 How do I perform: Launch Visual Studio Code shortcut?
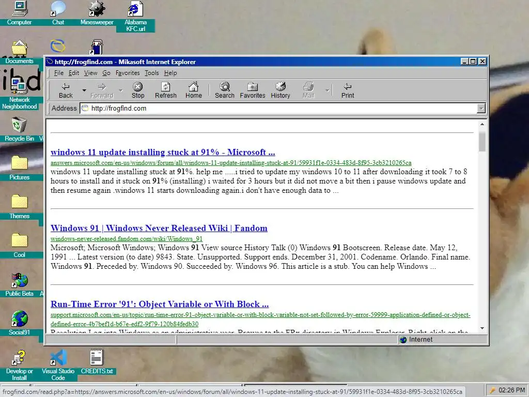pyautogui.click(x=58, y=365)
